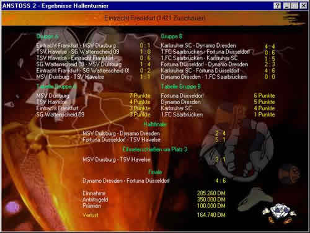Click the '1 Punkte' value for 1.FC Saarbrücken
Image resolution: width=310 pixels, height=233 pixels.
coord(264,115)
